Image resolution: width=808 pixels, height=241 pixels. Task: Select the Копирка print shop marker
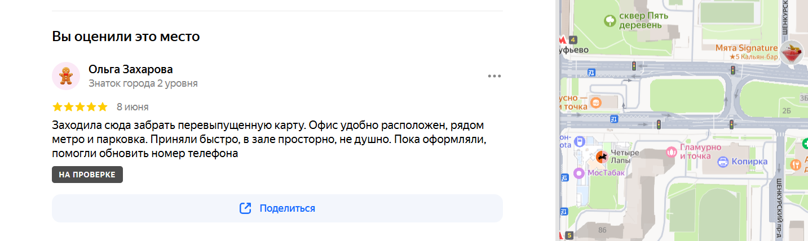click(x=723, y=162)
